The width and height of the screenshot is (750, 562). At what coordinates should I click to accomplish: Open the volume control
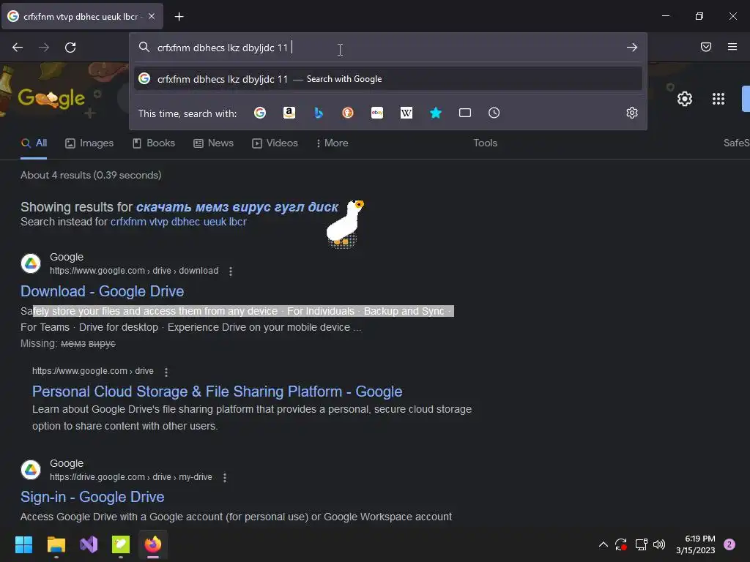click(x=659, y=544)
